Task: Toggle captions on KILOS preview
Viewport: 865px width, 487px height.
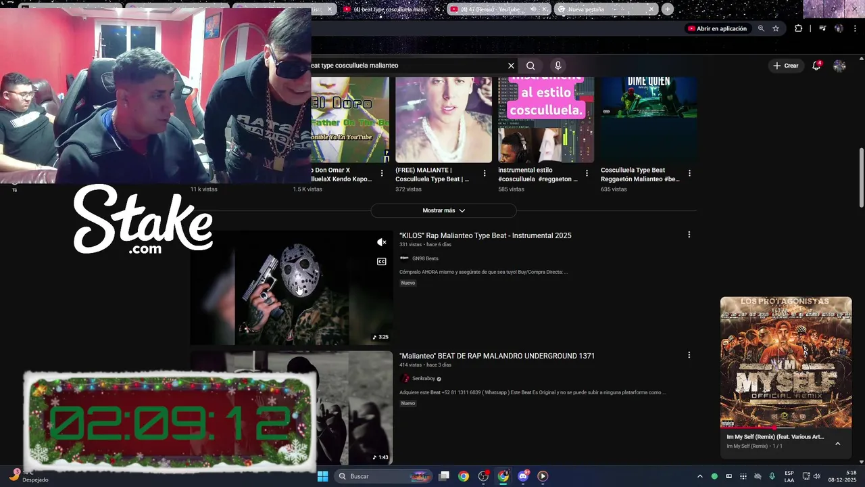Action: coord(381,262)
